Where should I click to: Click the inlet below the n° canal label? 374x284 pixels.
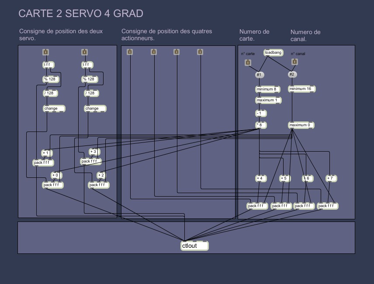tap(295, 62)
